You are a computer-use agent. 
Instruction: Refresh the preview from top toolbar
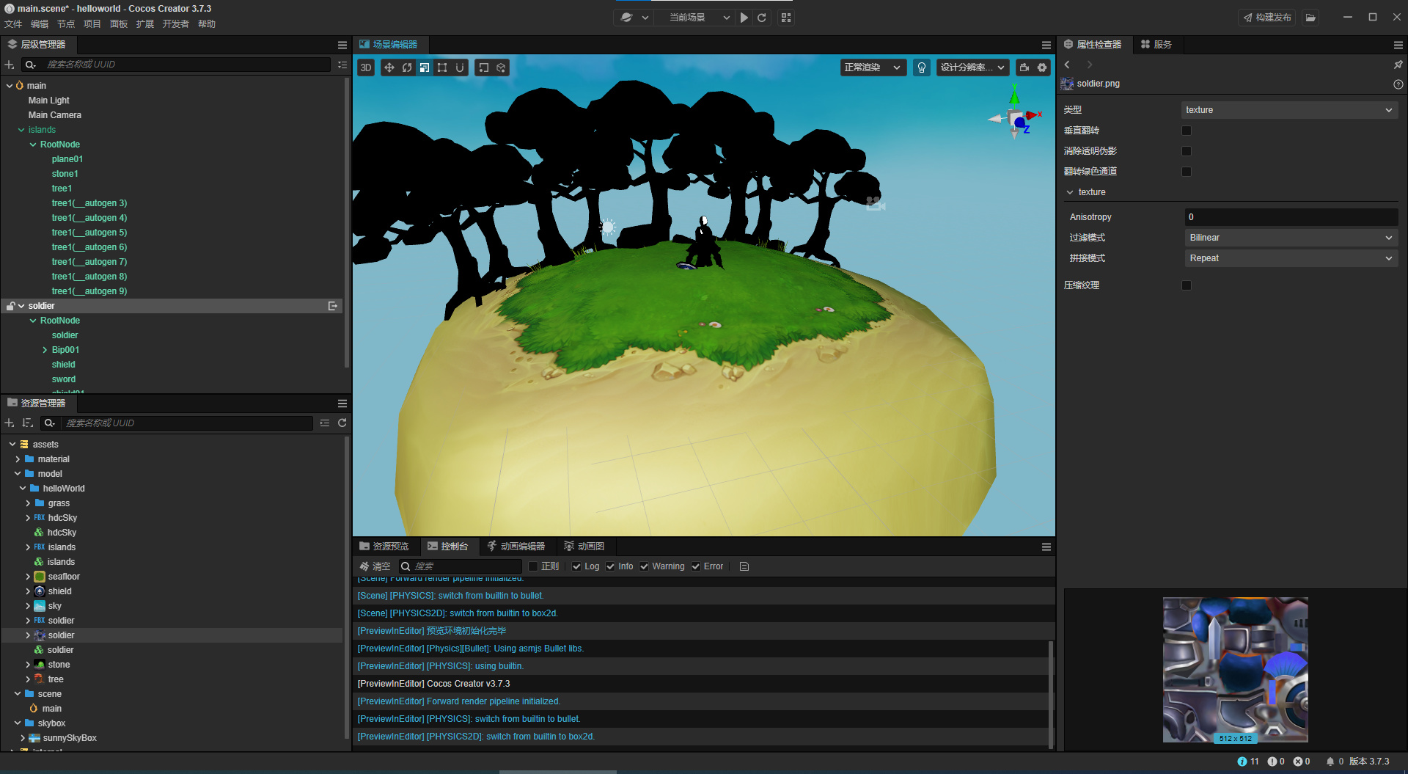click(762, 18)
